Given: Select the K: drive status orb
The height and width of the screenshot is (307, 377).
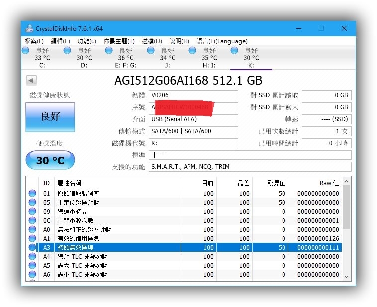Looking at the screenshot, I should click(x=234, y=50).
